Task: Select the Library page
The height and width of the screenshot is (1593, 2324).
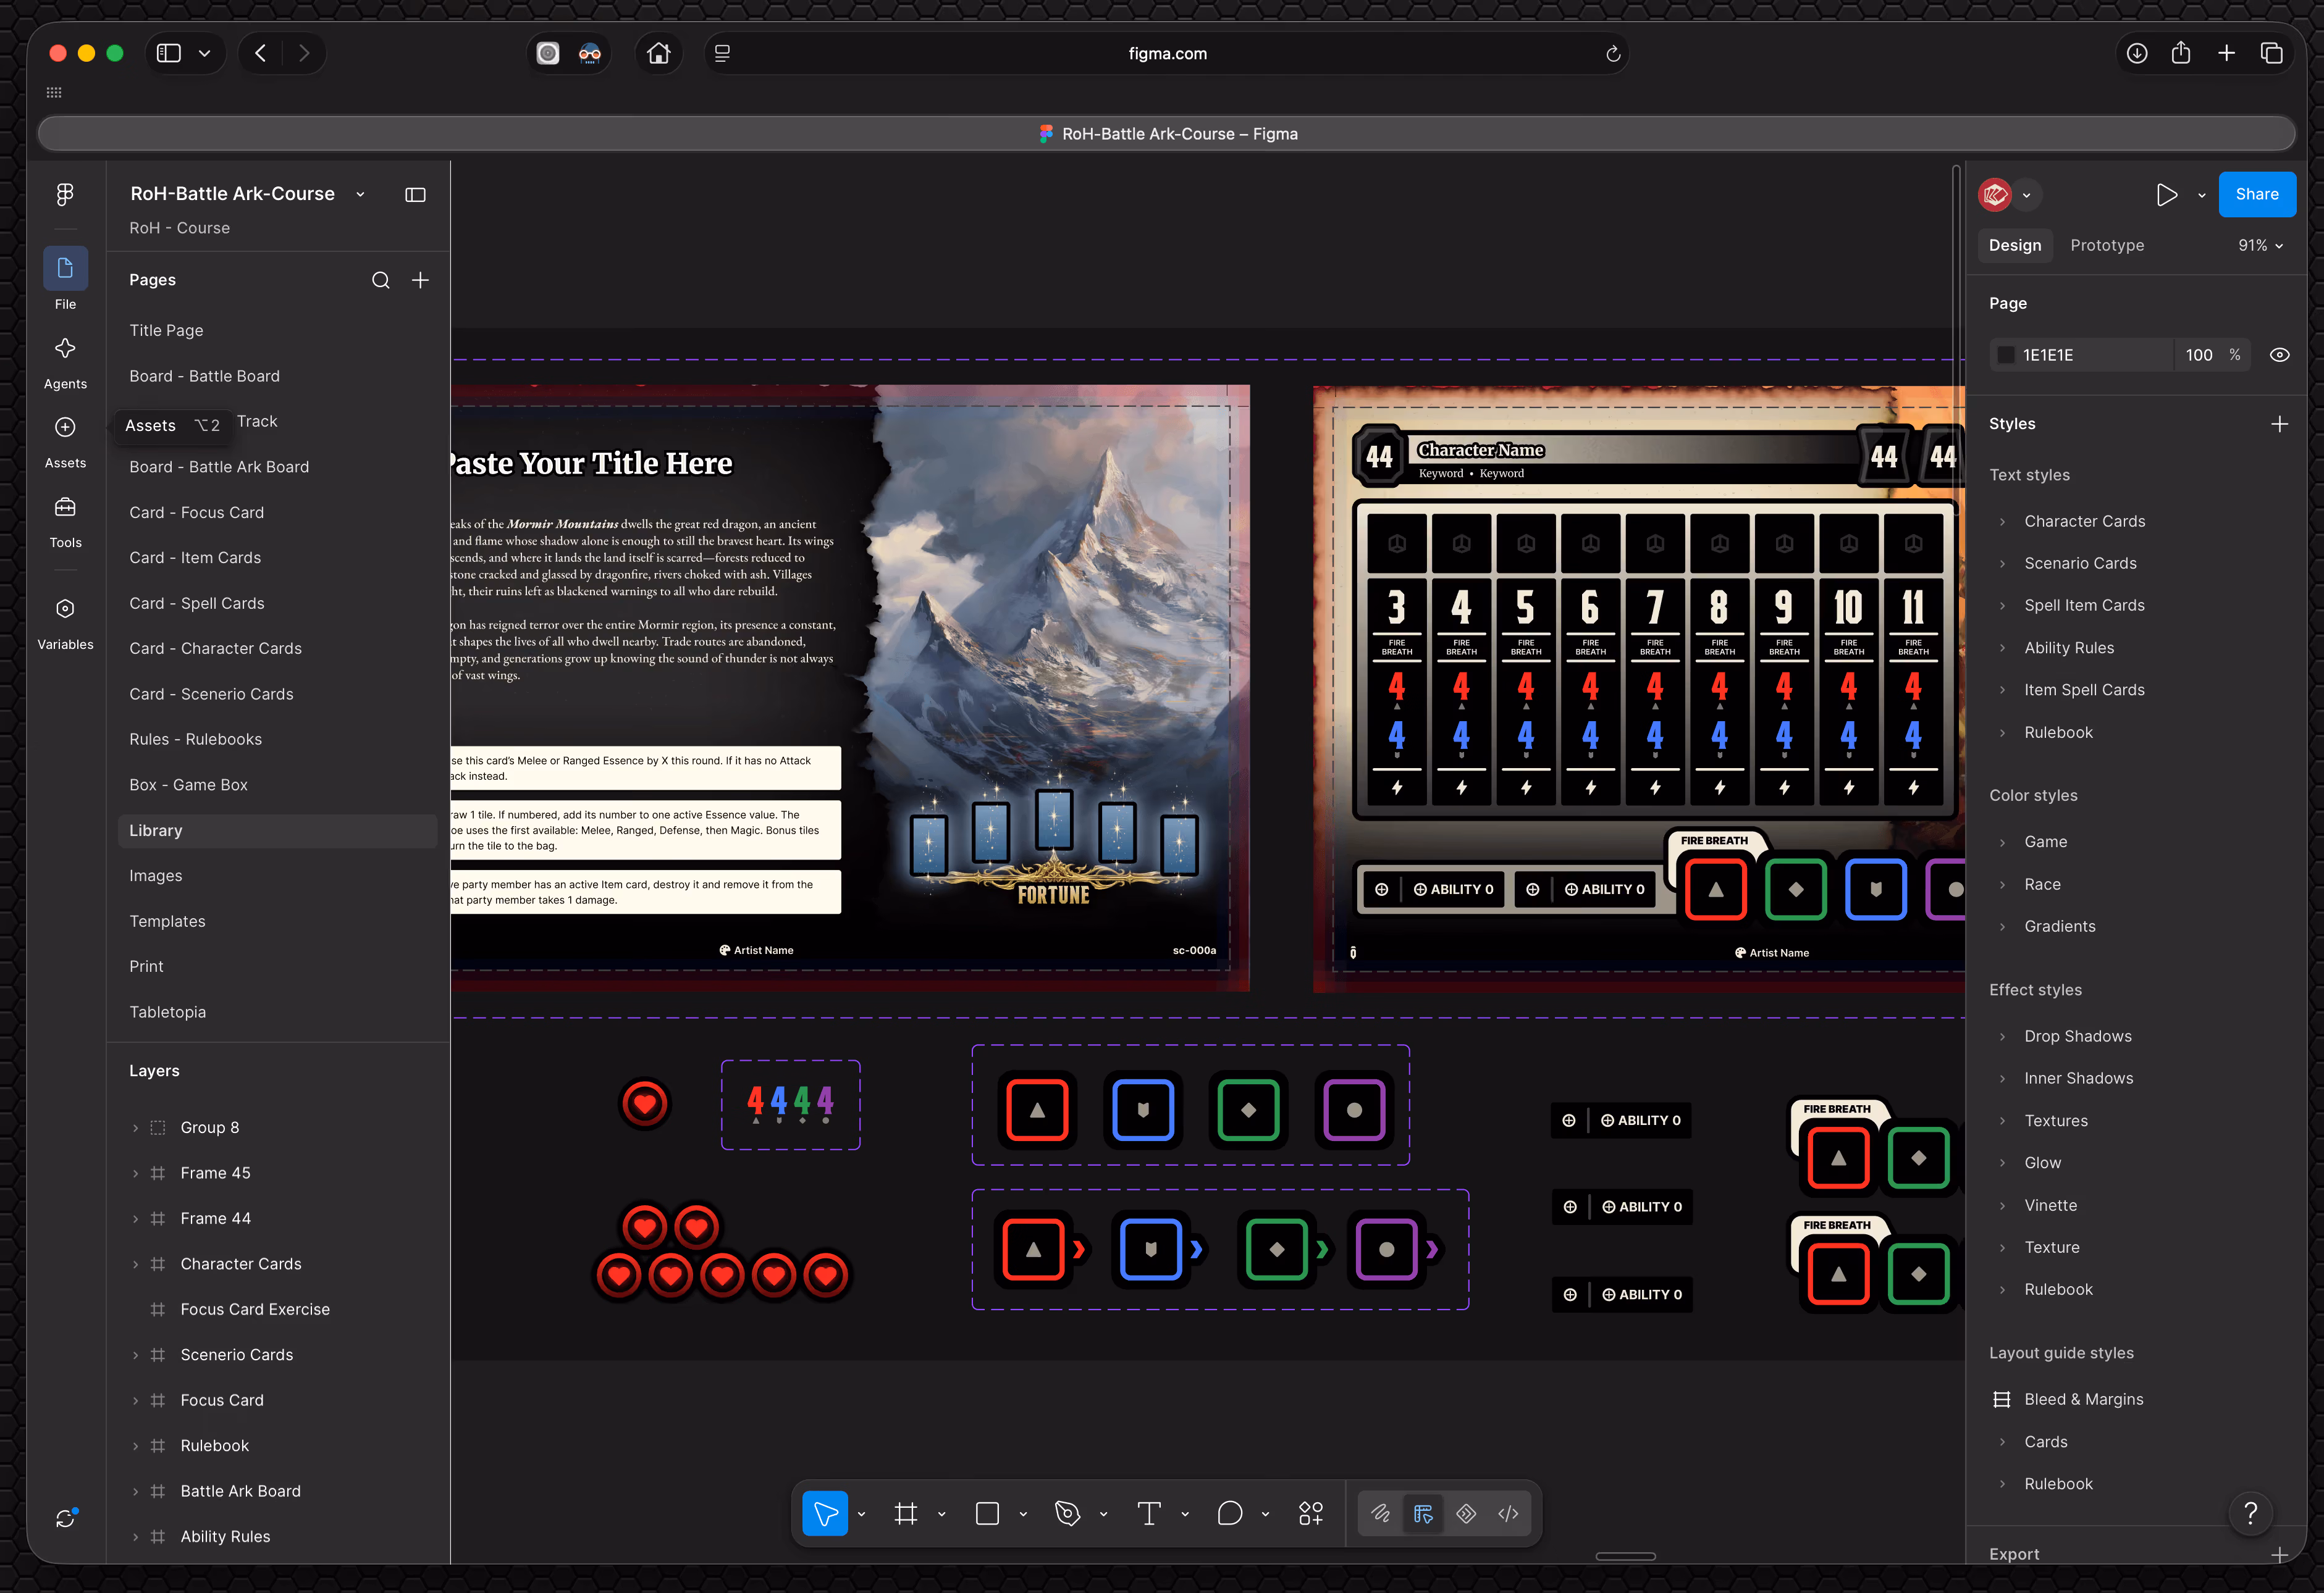Action: (277, 830)
